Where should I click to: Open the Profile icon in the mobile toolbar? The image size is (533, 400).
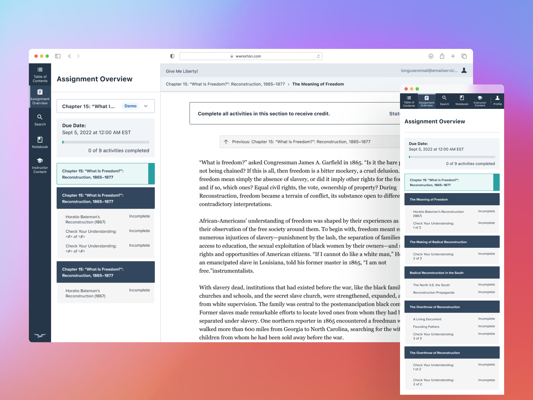tap(497, 101)
